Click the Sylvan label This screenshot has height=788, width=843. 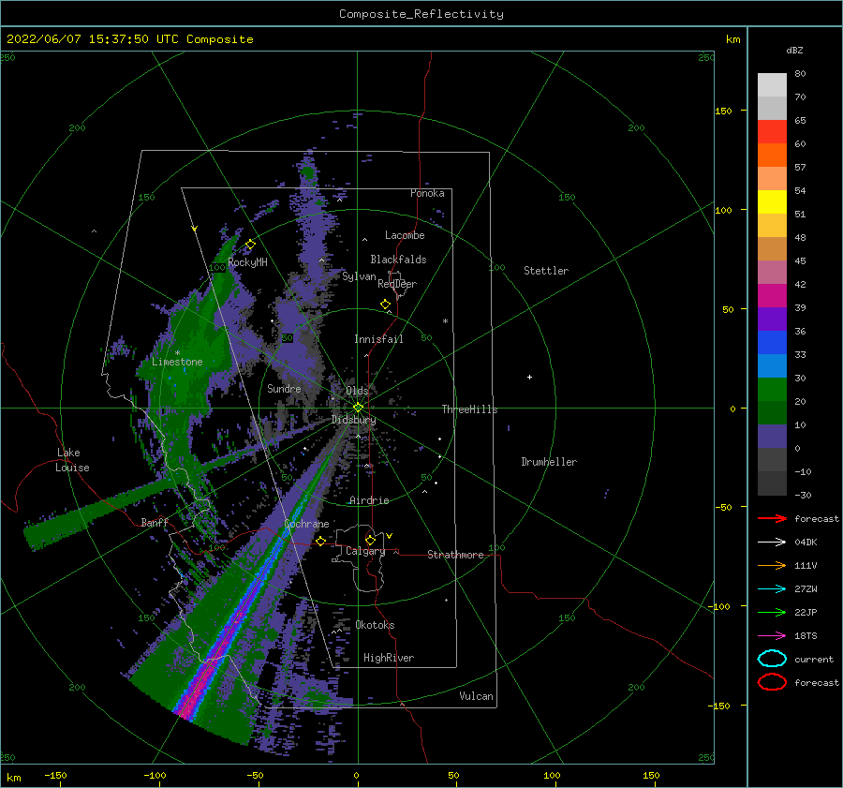point(359,276)
